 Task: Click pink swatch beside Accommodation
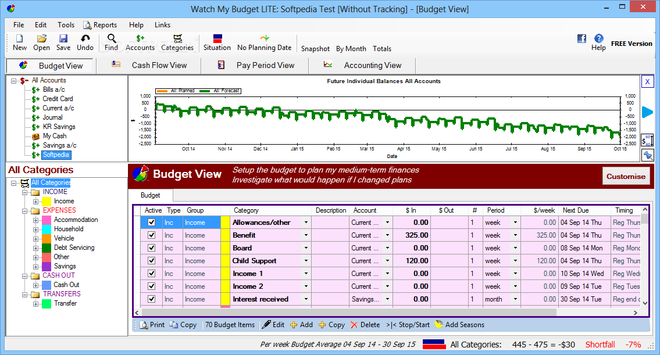(47, 220)
